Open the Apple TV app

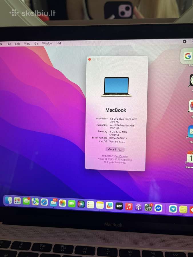coord(119,206)
